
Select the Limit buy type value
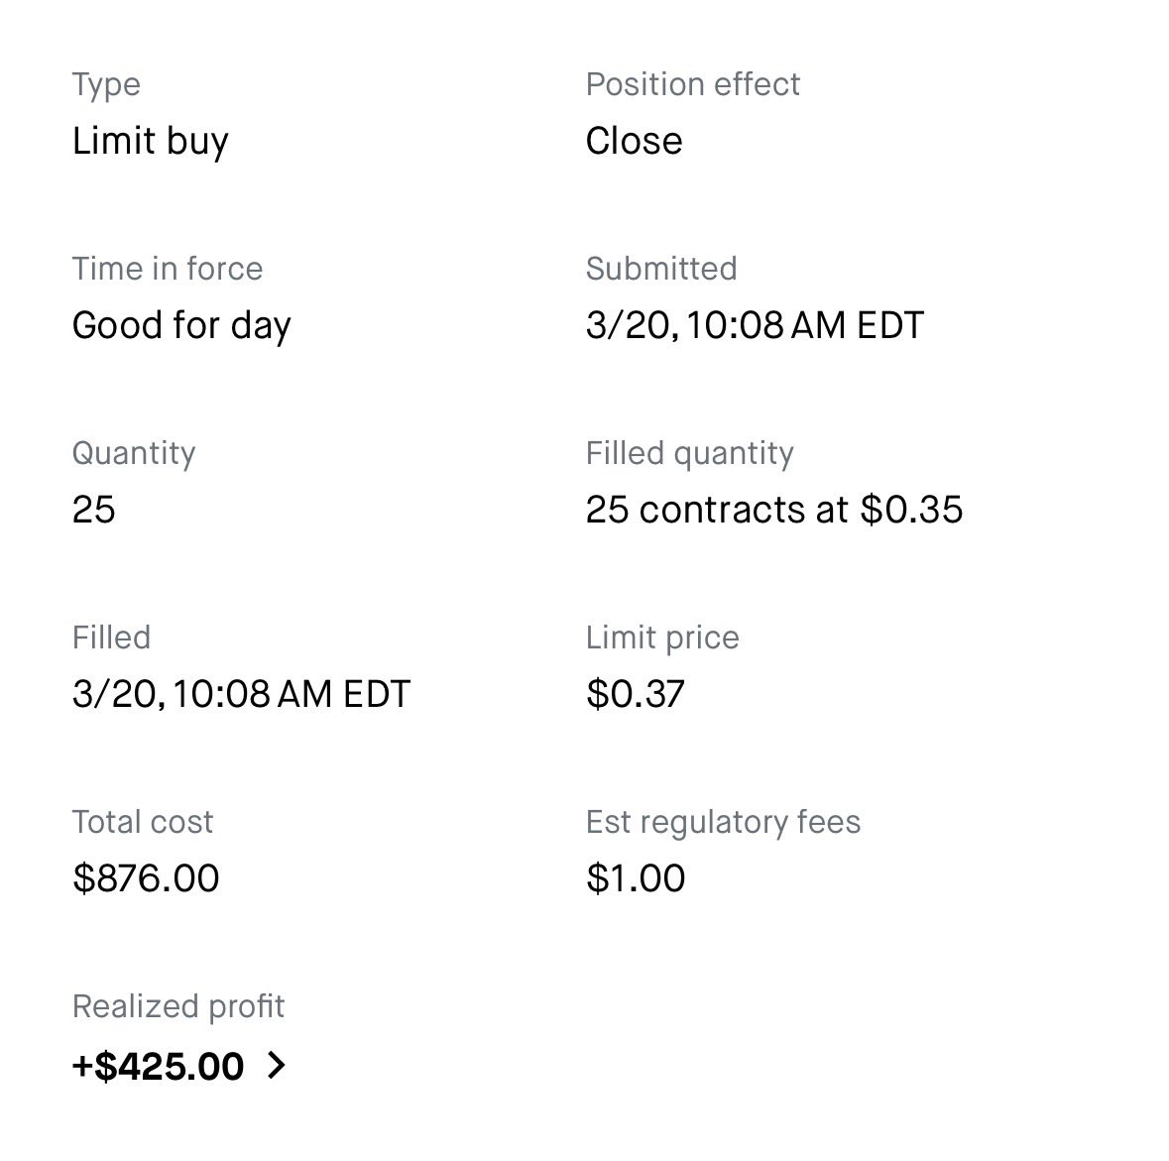pos(151,141)
